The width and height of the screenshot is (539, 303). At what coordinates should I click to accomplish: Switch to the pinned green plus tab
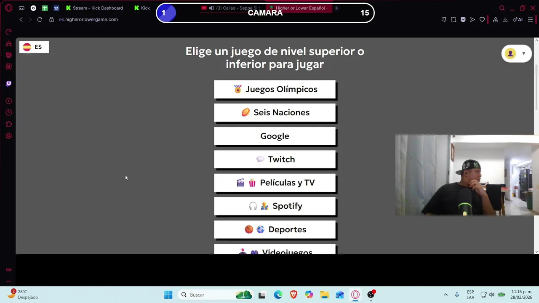45,8
